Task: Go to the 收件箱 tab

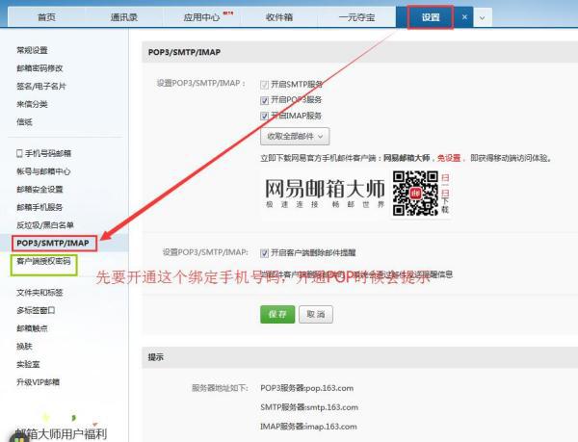Action: [279, 17]
